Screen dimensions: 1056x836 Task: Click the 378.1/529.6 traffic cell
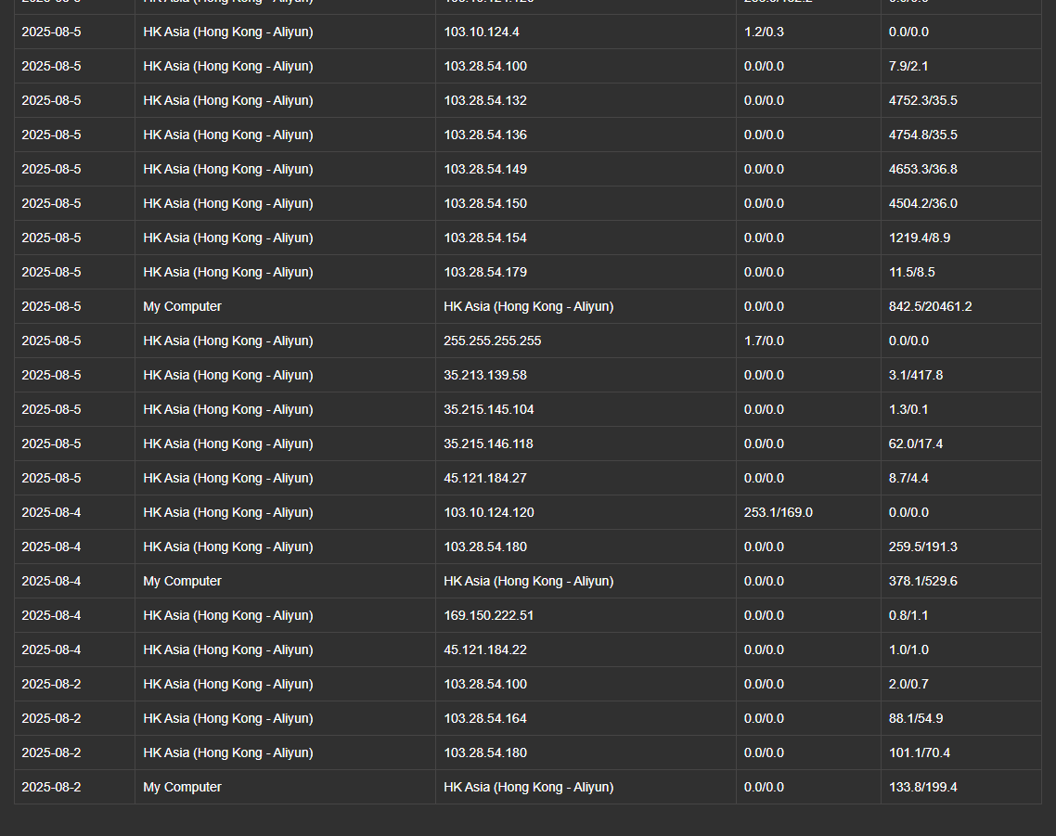923,581
